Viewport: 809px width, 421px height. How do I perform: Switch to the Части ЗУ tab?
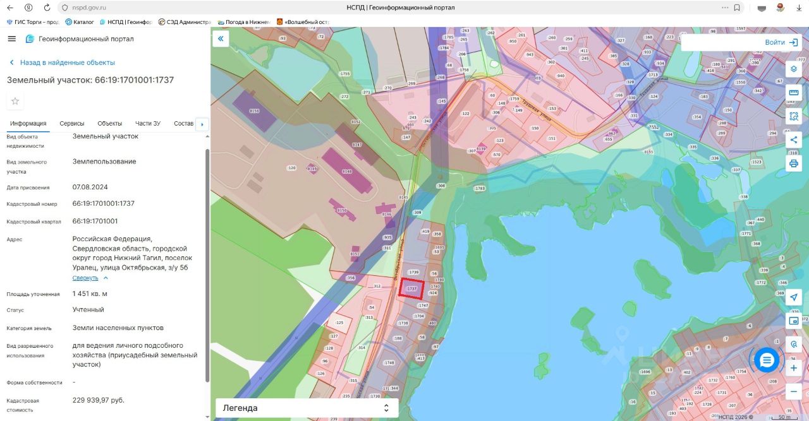(x=148, y=123)
